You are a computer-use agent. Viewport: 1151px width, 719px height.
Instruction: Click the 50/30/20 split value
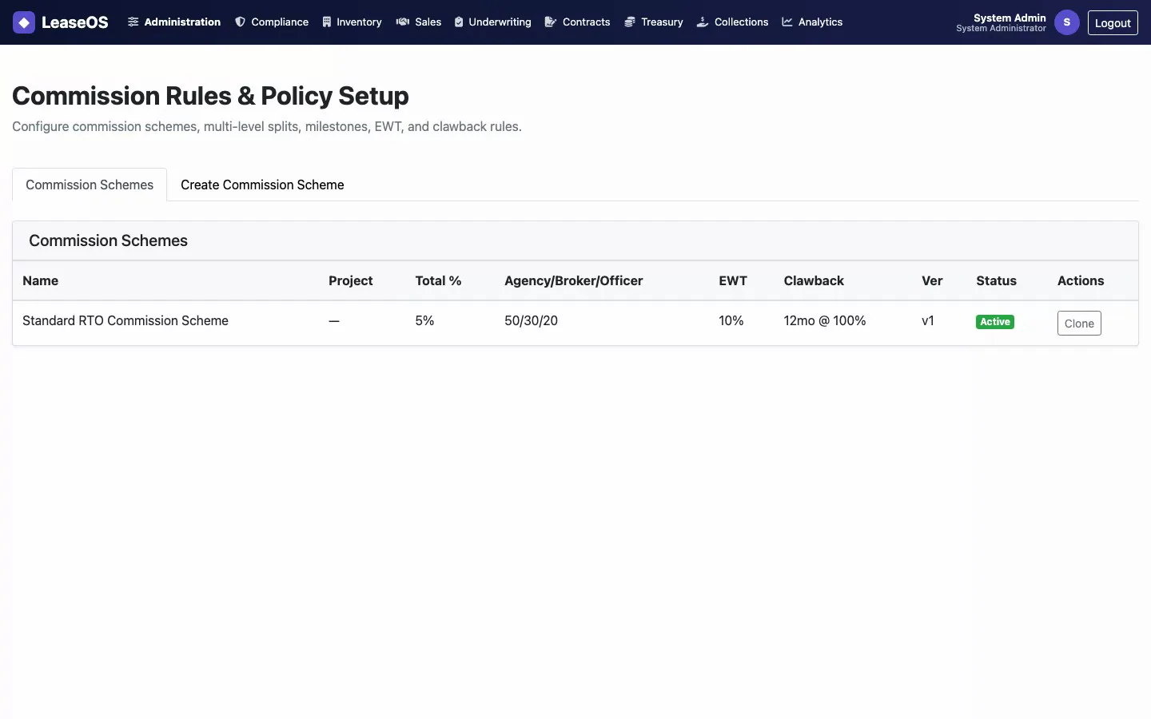pos(531,320)
